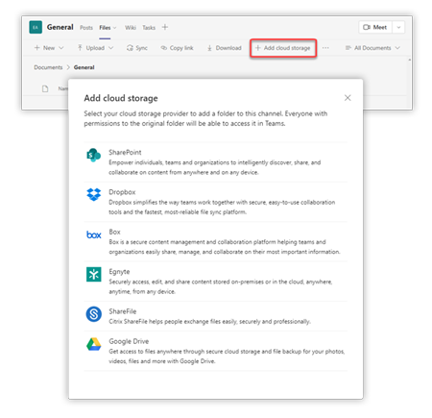This screenshot has width=432, height=418.
Task: Open the New dropdown menu
Action: 49,48
